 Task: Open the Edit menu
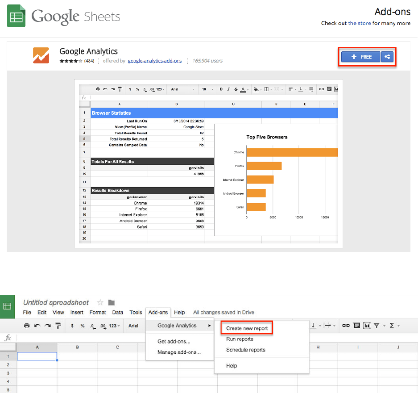(42, 312)
